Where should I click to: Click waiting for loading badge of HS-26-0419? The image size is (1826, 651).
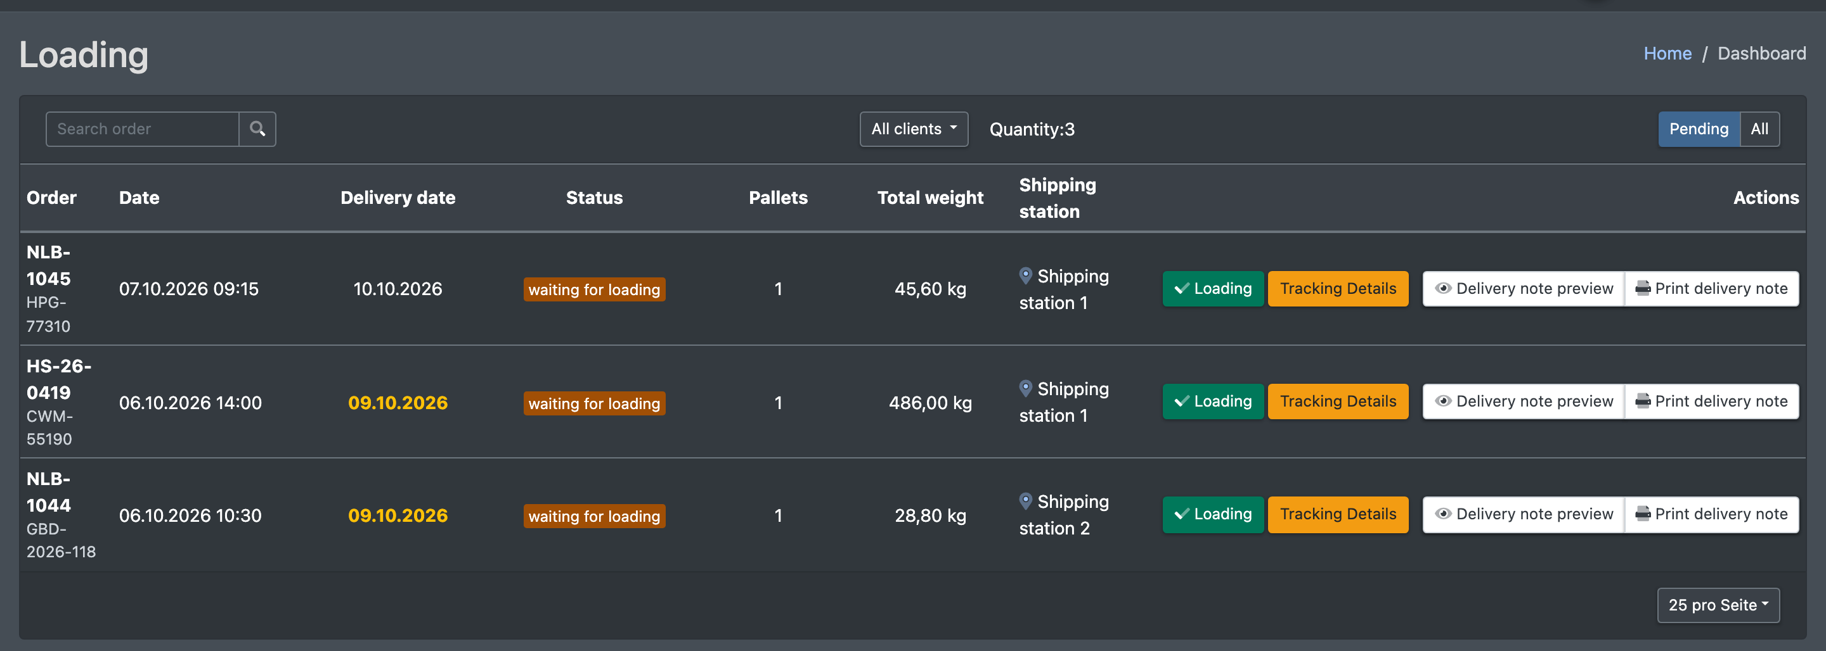pos(594,403)
